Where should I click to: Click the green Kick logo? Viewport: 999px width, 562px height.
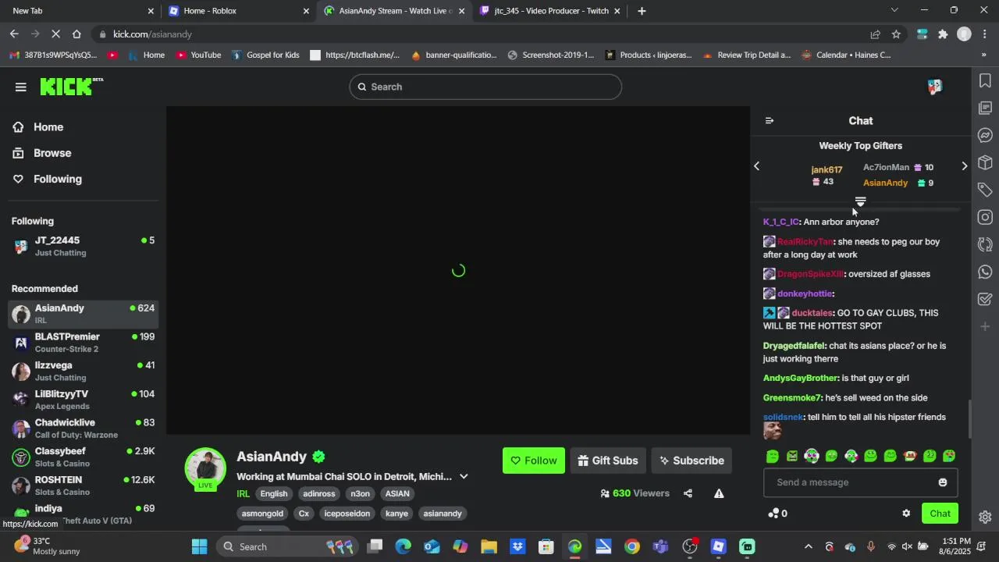(x=72, y=86)
